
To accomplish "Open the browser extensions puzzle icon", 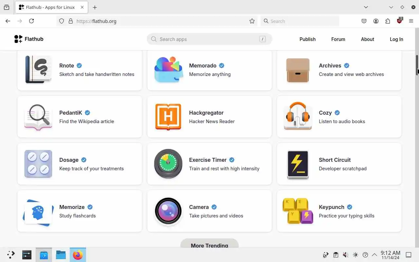I will [x=388, y=21].
